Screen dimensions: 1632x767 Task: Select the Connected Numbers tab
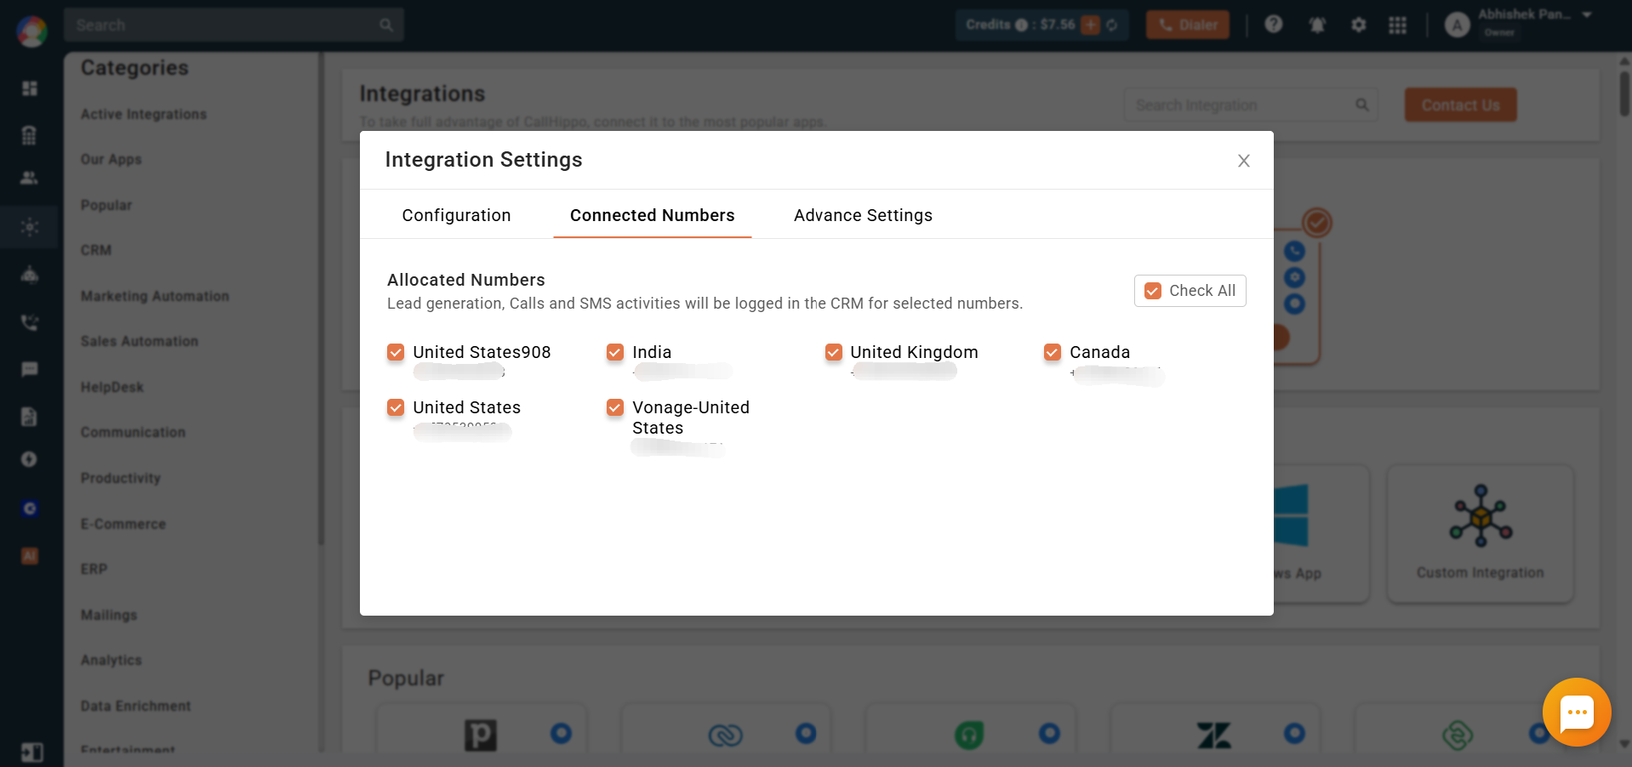click(652, 215)
